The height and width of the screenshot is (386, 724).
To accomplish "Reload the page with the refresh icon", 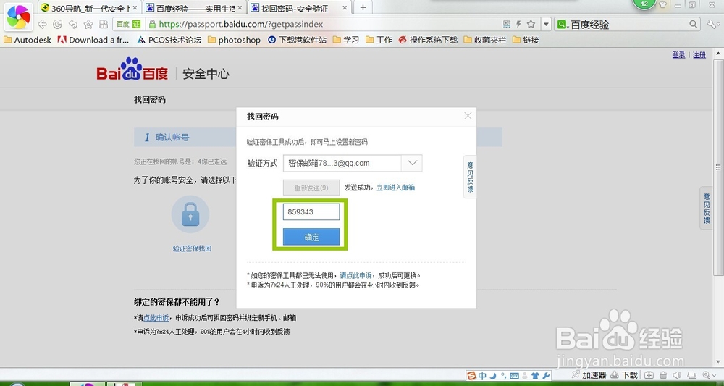I will point(57,25).
